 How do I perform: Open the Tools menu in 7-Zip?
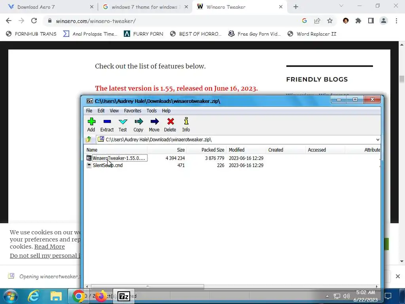pyautogui.click(x=151, y=111)
